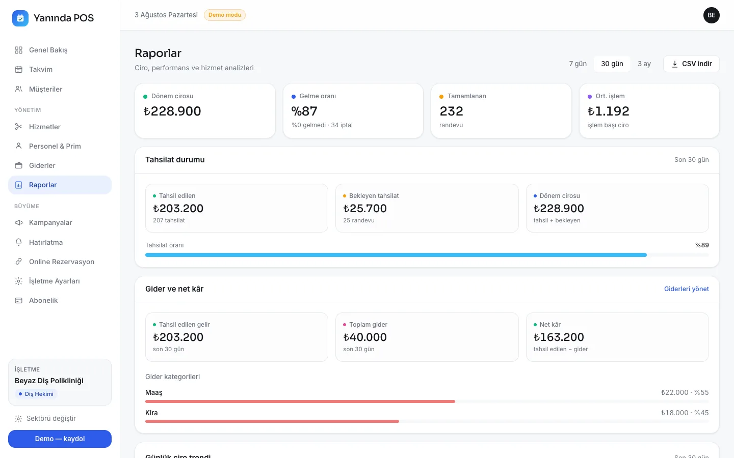The width and height of the screenshot is (734, 458).
Task: Switch the period to 3 ay
Action: click(x=644, y=64)
